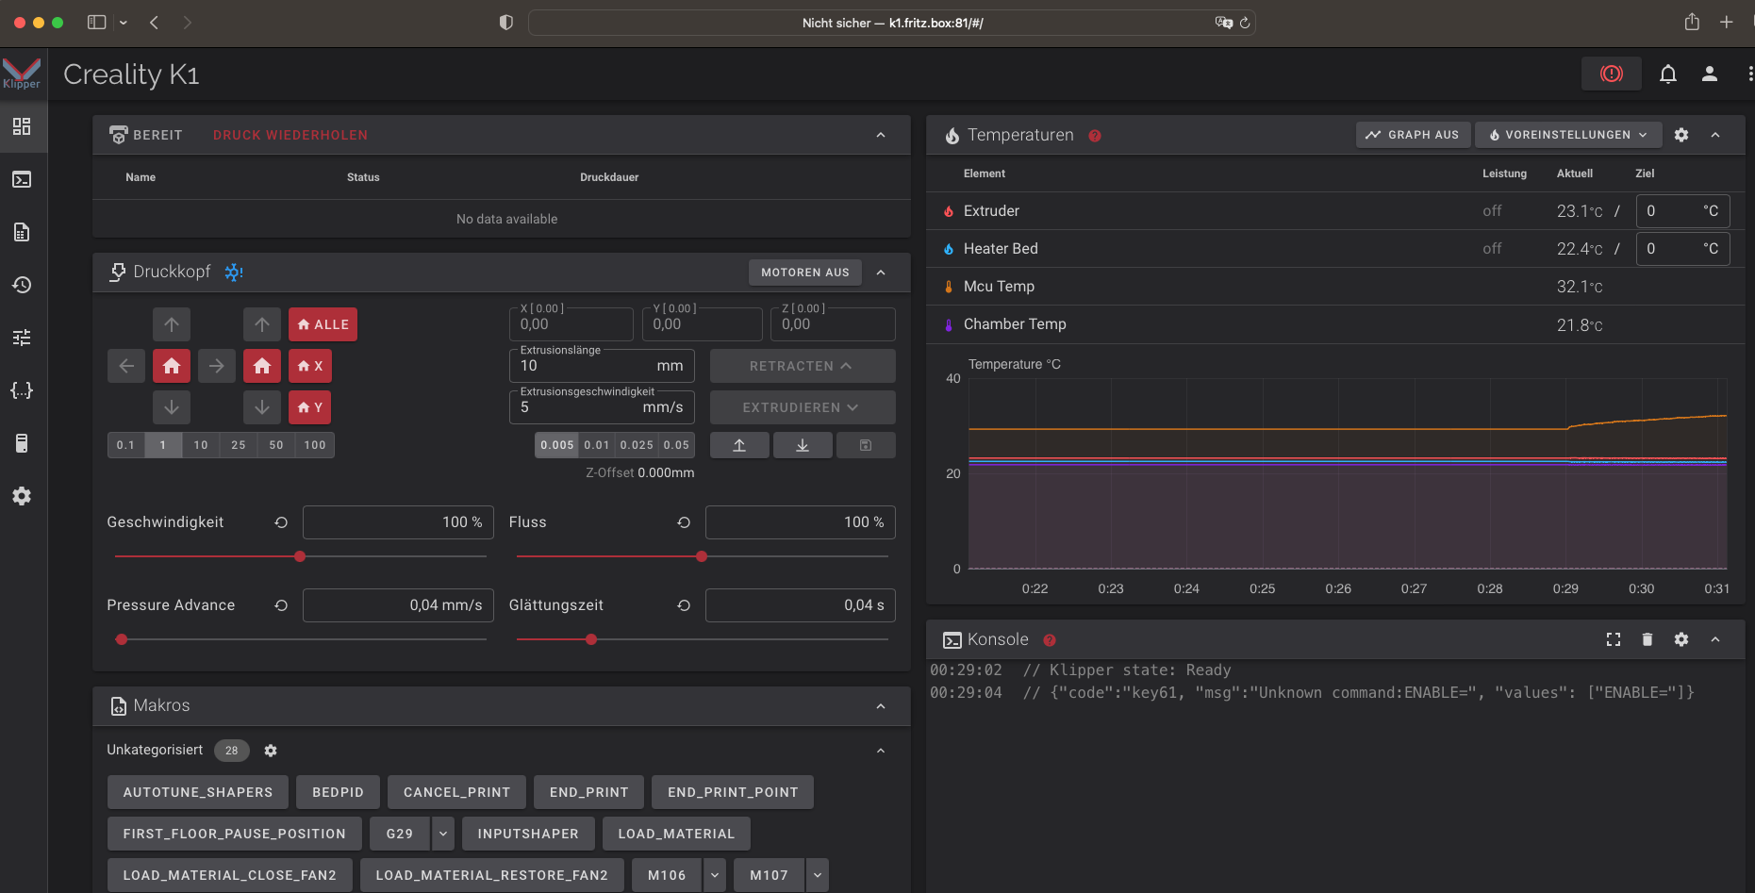Image resolution: width=1755 pixels, height=893 pixels.
Task: Open console settings gear
Action: (x=1681, y=639)
